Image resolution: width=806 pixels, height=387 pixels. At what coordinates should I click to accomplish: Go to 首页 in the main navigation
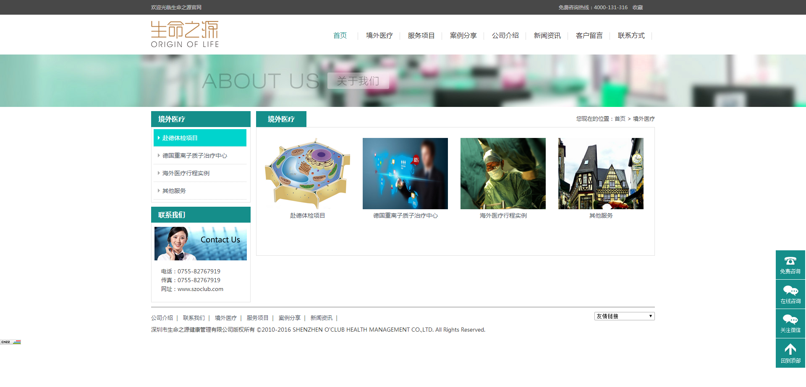tap(340, 36)
